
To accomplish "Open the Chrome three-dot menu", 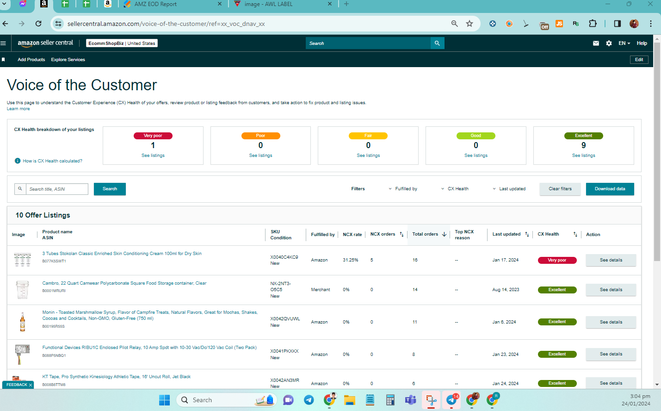I will (x=651, y=24).
